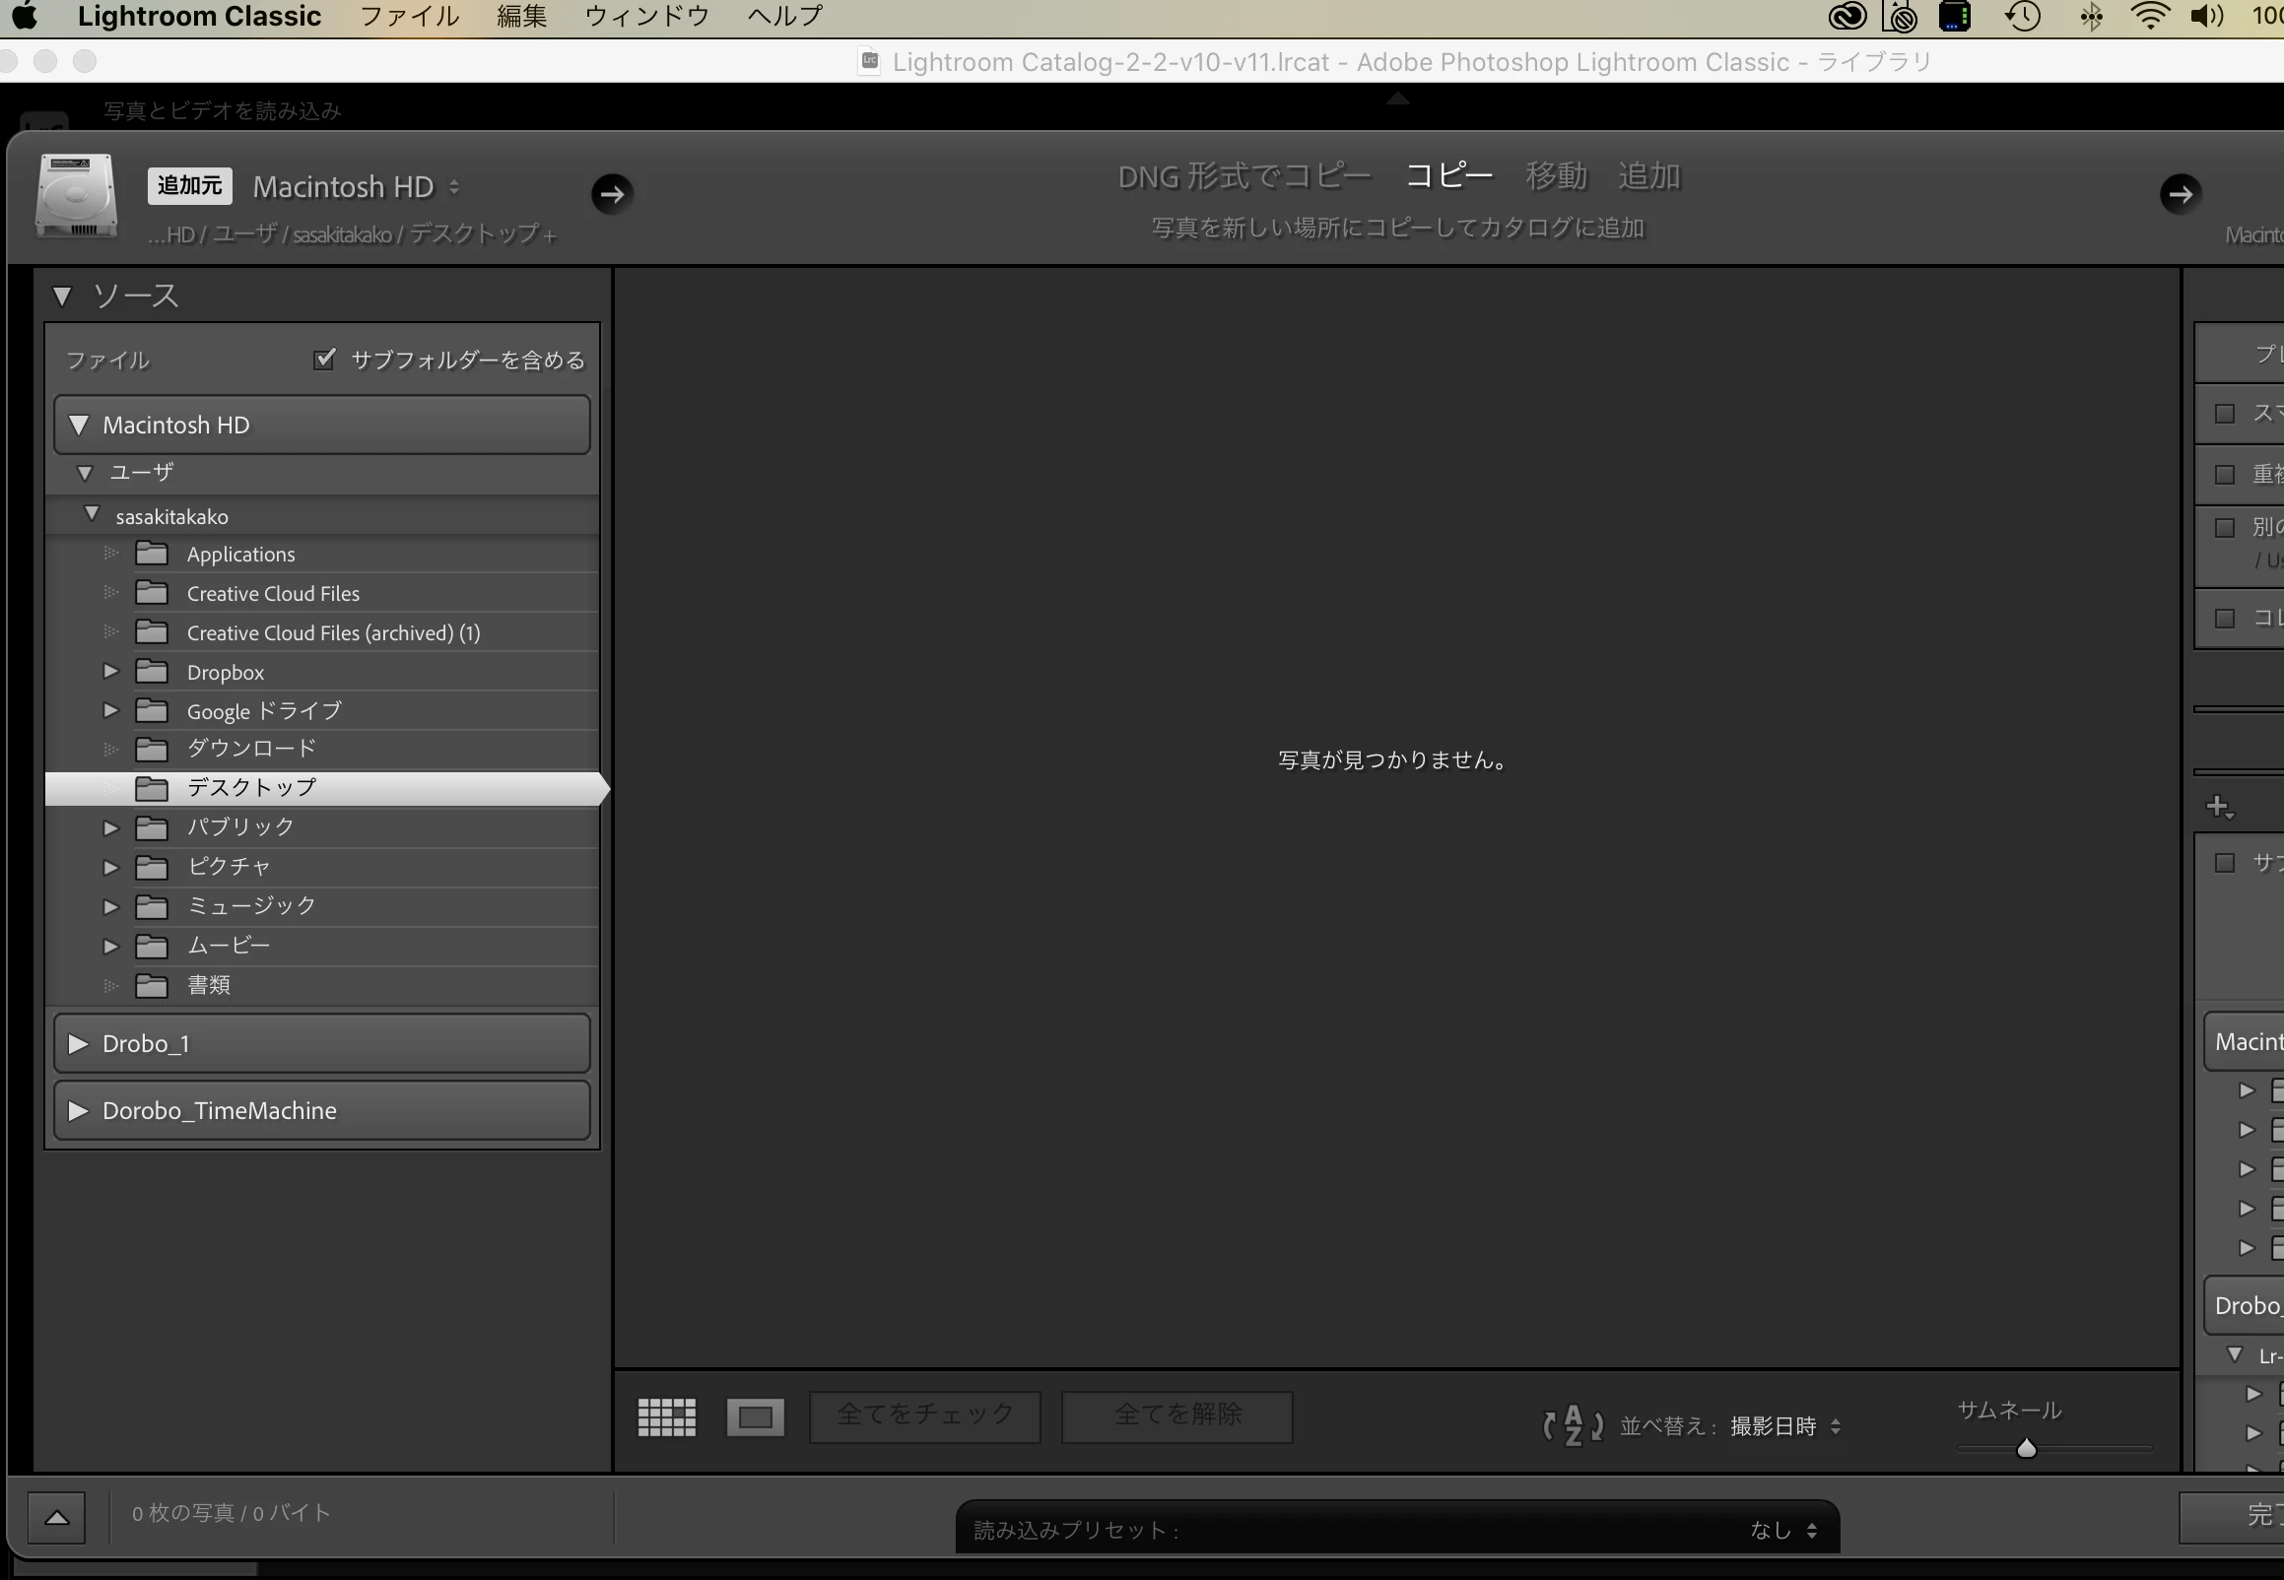The width and height of the screenshot is (2284, 1580).
Task: Click the Time Machine menu bar icon
Action: [x=2023, y=17]
